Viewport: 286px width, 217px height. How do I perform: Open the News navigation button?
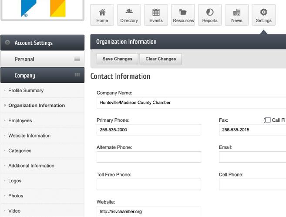[237, 15]
